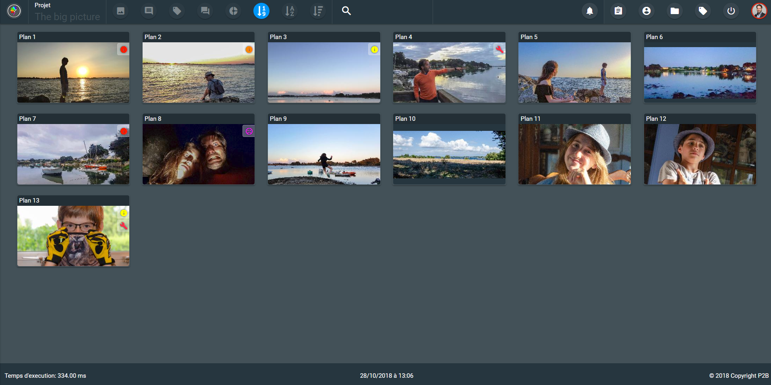The image size is (771, 385).
Task: Open the right-side tag icon menu
Action: click(703, 11)
